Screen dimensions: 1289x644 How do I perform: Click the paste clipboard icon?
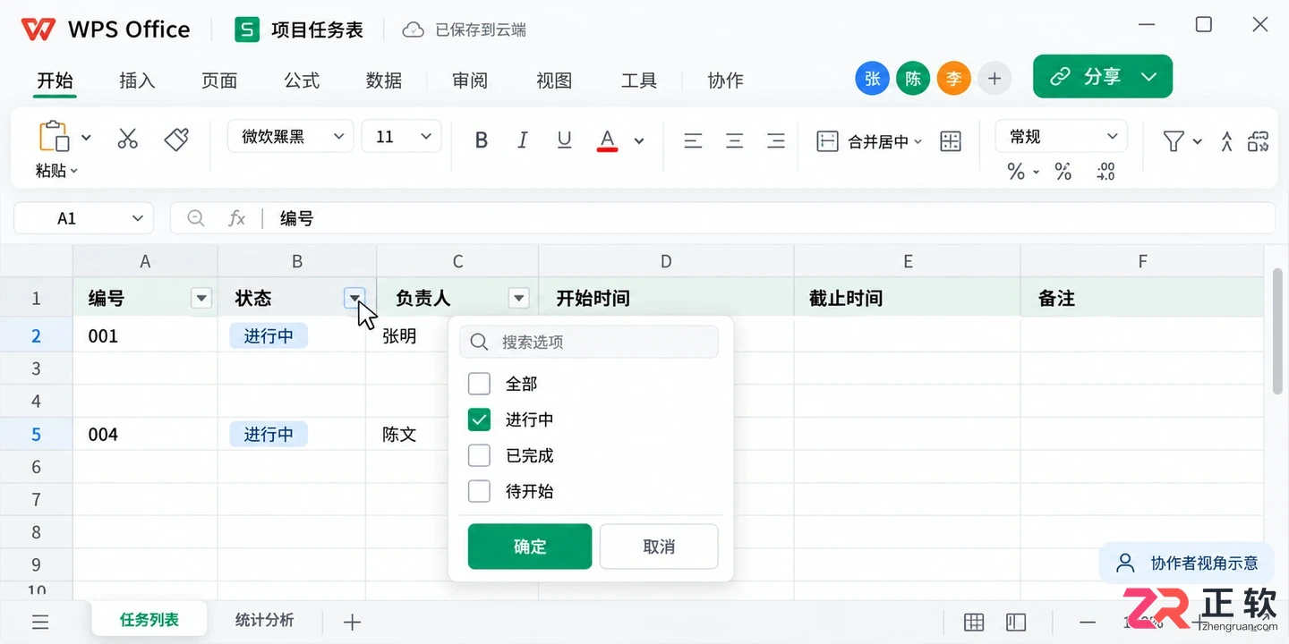(54, 136)
